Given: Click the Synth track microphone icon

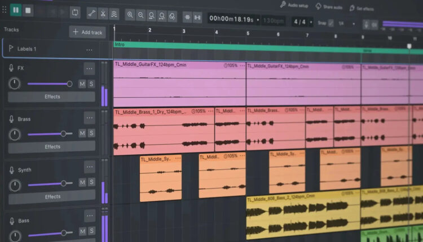Looking at the screenshot, I should 12,170.
